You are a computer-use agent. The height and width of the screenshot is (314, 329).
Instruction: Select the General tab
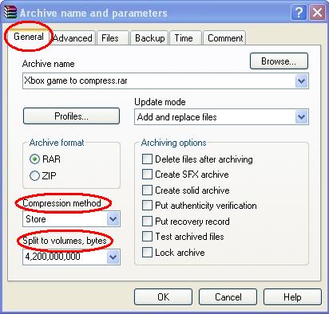tap(29, 37)
